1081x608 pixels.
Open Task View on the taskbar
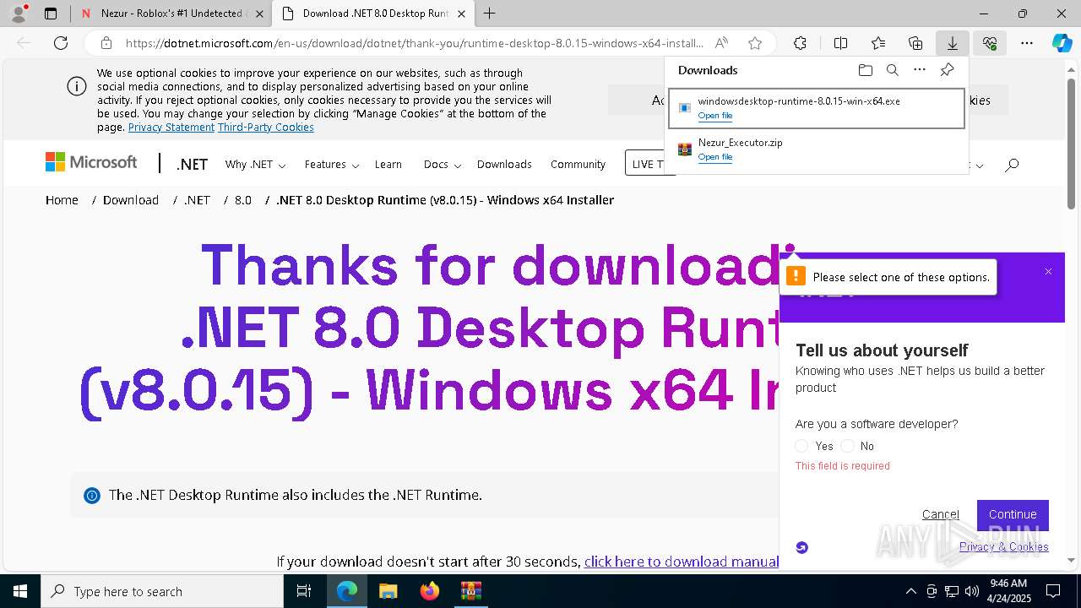[x=305, y=591]
